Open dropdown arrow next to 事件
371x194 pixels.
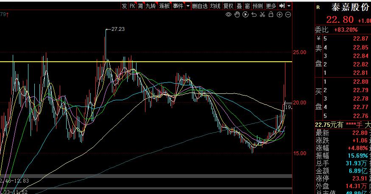(x=188, y=6)
